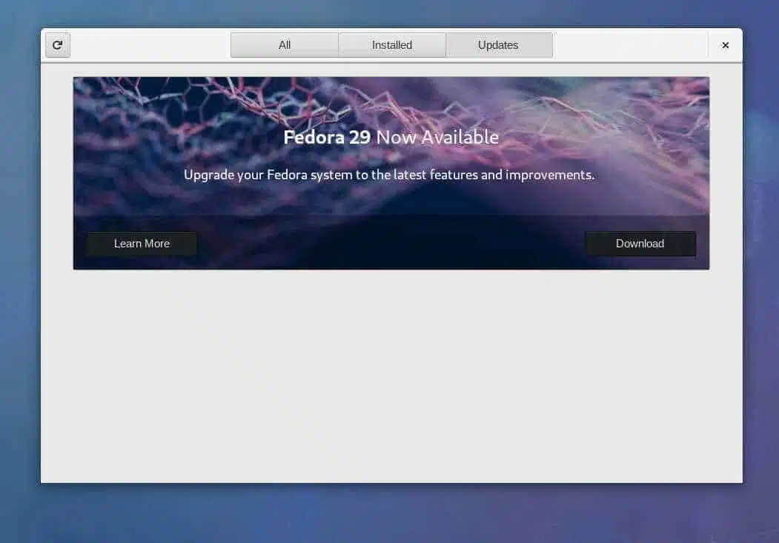The height and width of the screenshot is (543, 779).
Task: Click the blue desktop background below the window
Action: [x=390, y=513]
